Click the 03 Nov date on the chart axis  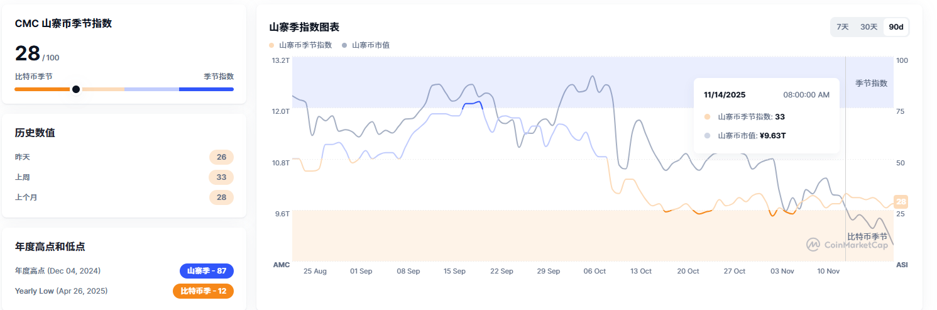(781, 271)
